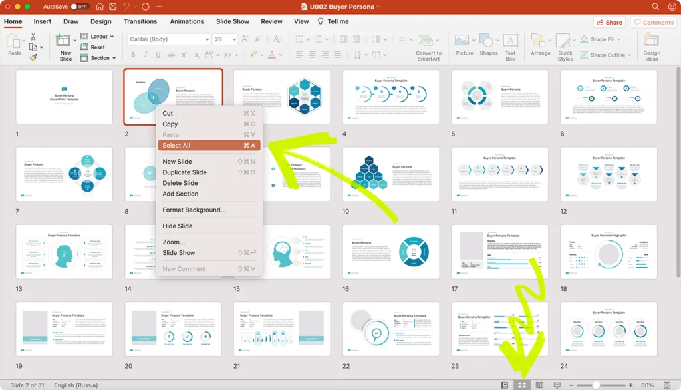Toggle Underline formatting
Viewport: 681px width, 390px height.
pos(158,55)
